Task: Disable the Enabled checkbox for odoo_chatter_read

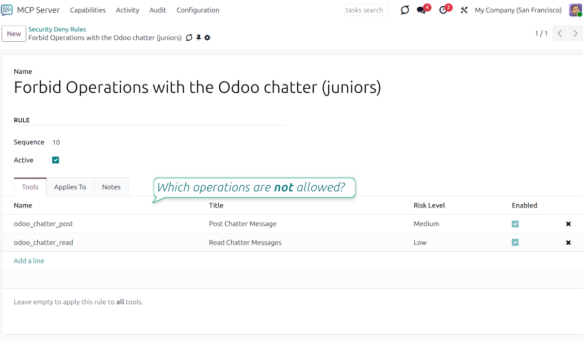Action: 515,242
